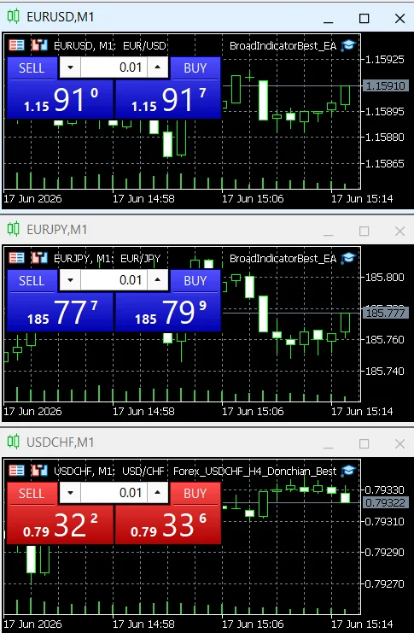
Task: Click SELL button on EURUSD chart
Action: 32,68
